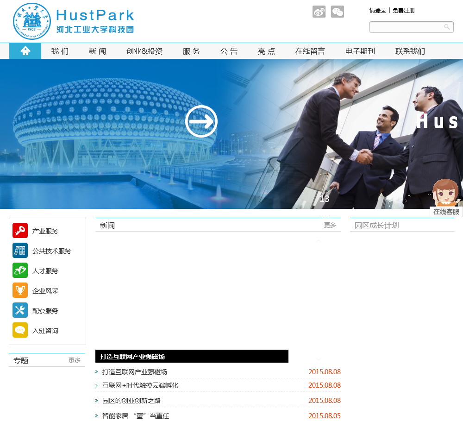
Task: Open the Weibo social icon
Action: click(x=319, y=12)
